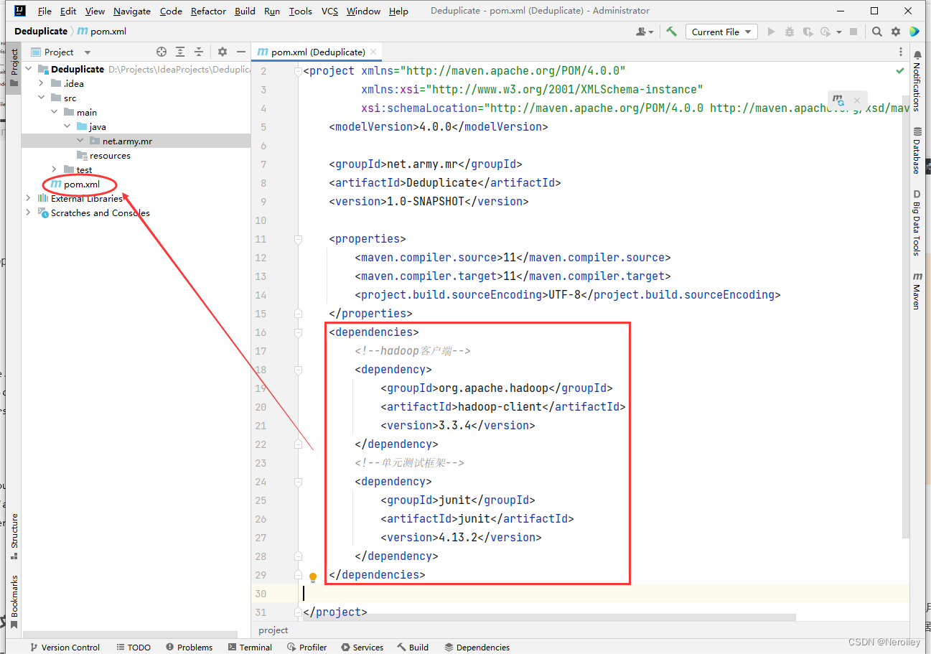Screen dimensions: 931x654
Task: Toggle the Bookmarks tool window
Action: 14,603
